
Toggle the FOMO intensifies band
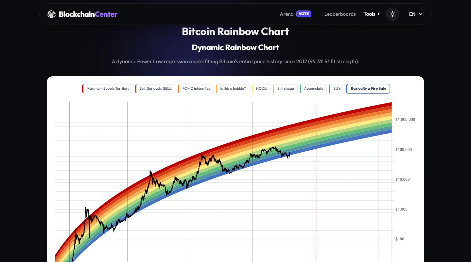click(196, 89)
